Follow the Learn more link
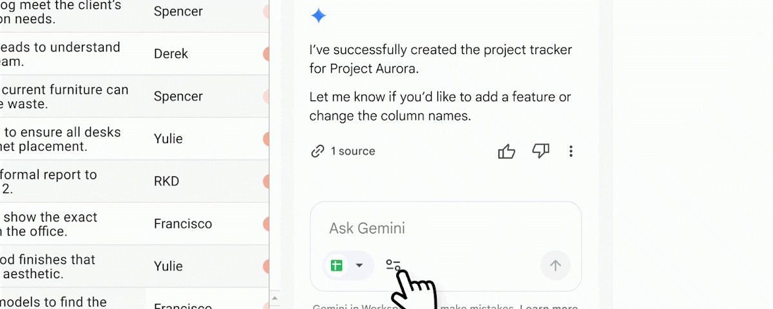 coord(549,307)
